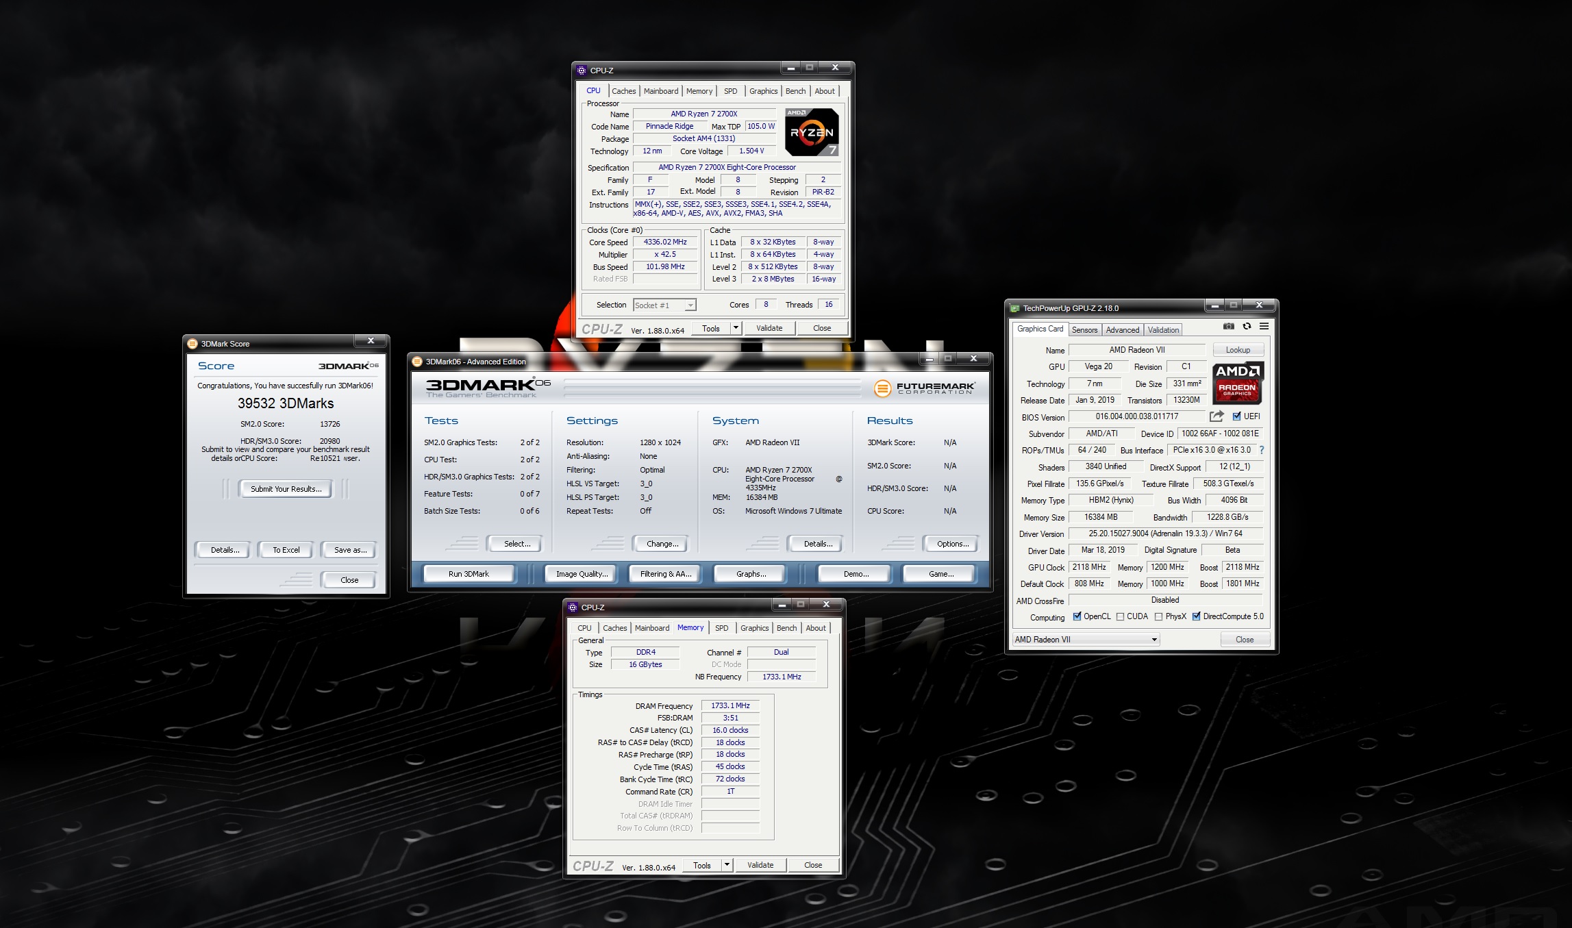This screenshot has width=1572, height=928.
Task: Click the Core Speed value field
Action: pos(664,242)
